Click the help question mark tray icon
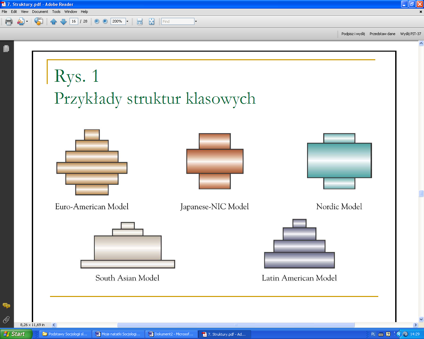Screen dimensions: 424x339 coord(388,334)
